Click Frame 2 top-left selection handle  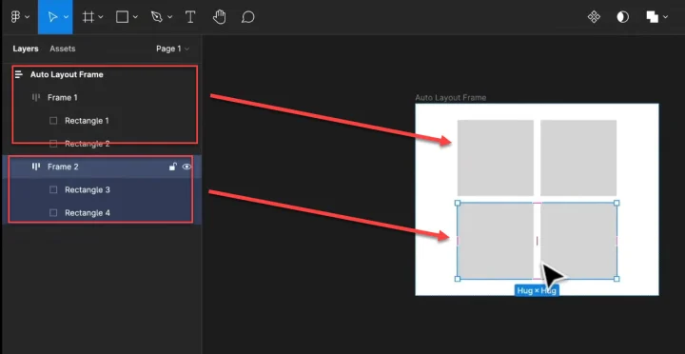(458, 203)
